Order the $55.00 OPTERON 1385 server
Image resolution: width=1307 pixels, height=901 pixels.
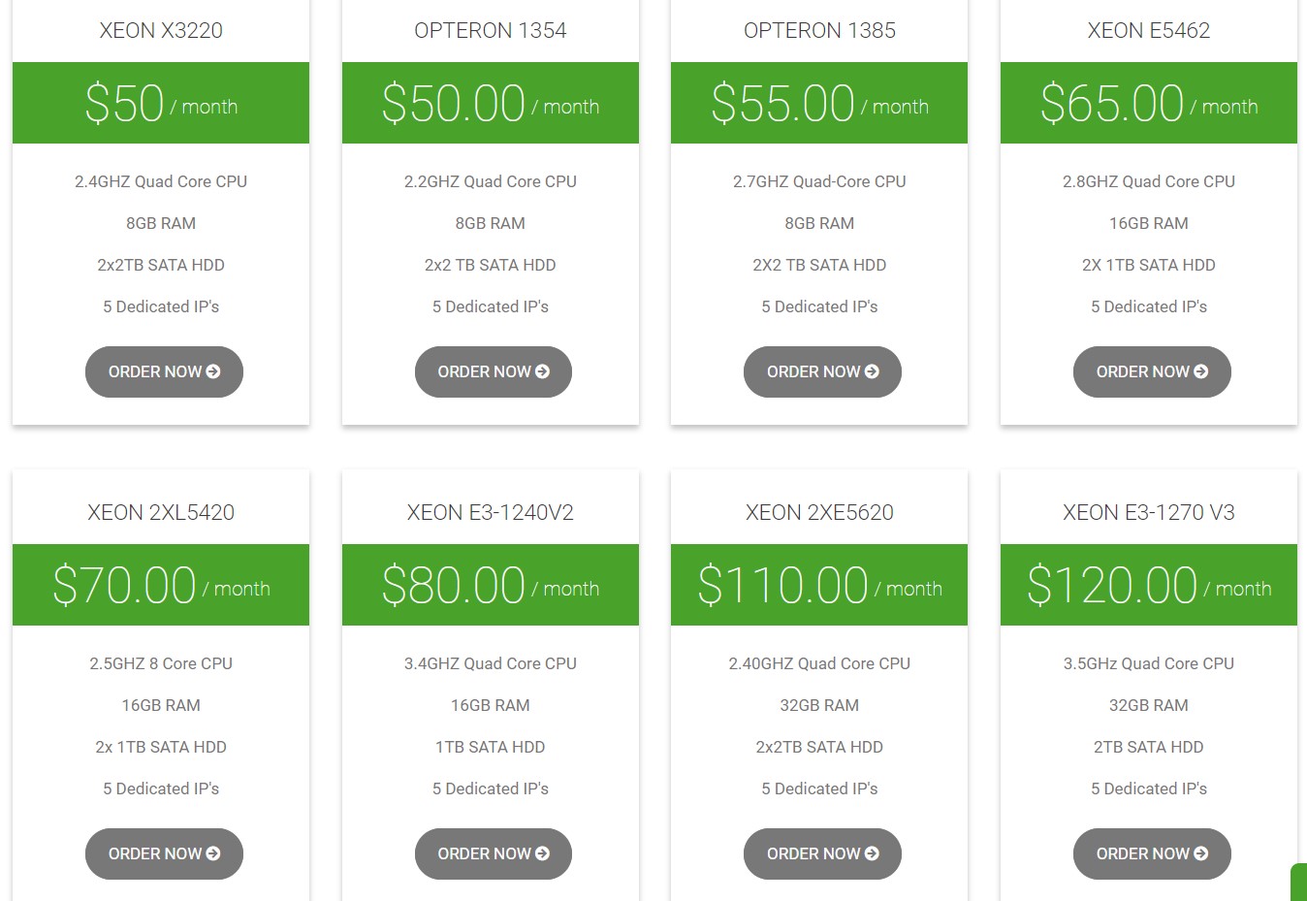pyautogui.click(x=822, y=371)
